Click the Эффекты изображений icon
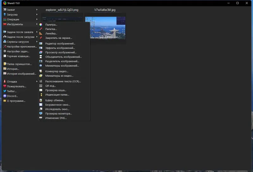 pos(41,48)
